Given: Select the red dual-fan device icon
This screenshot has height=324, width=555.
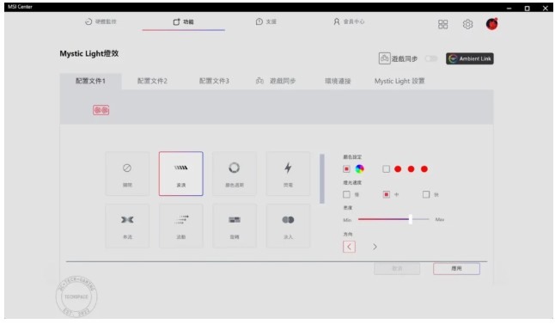Looking at the screenshot, I should point(101,110).
